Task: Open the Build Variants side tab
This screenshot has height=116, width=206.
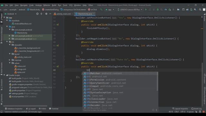Action: click(2, 68)
